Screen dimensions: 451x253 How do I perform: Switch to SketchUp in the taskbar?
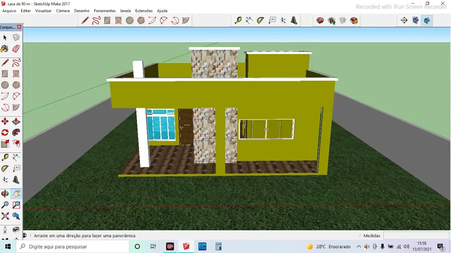point(186,247)
